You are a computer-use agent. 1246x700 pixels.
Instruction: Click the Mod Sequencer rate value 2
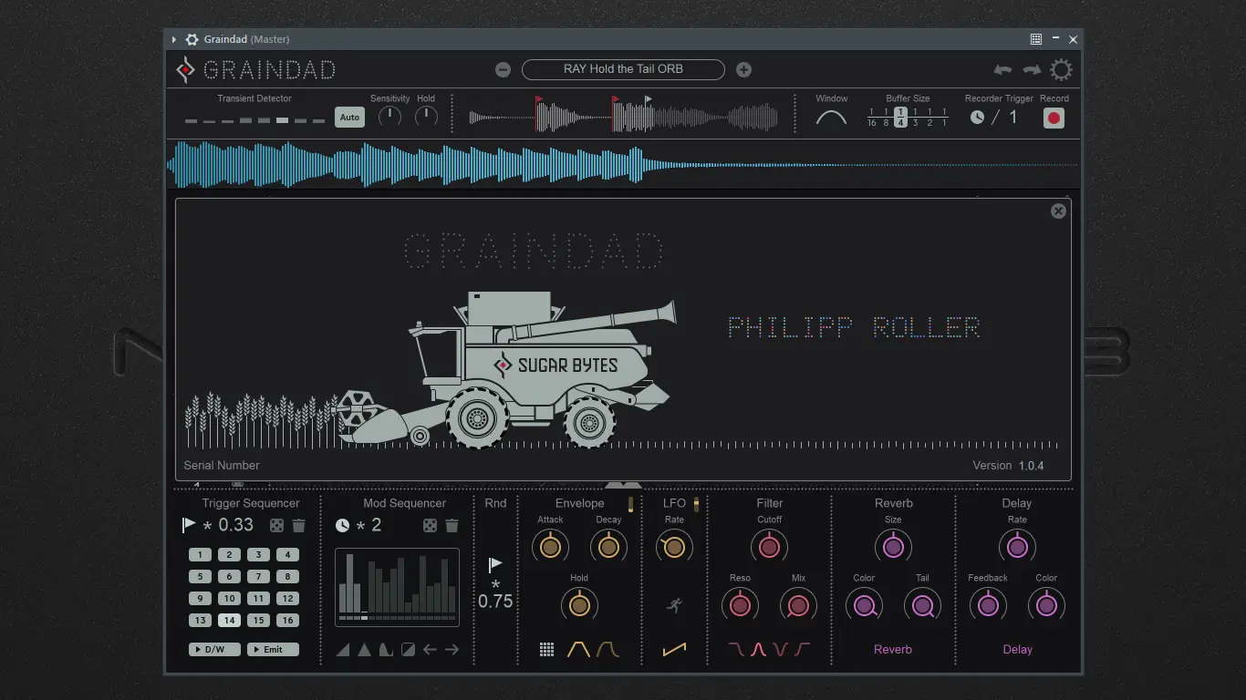click(376, 525)
